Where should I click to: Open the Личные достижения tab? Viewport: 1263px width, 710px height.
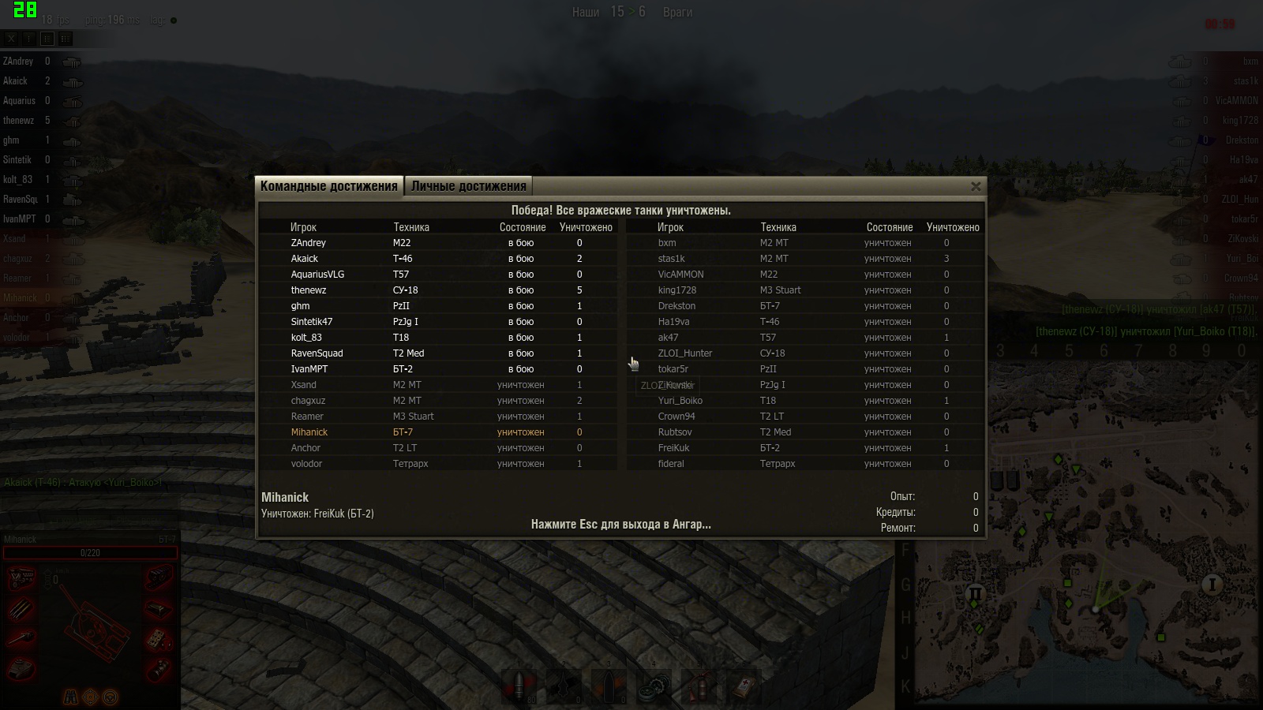pyautogui.click(x=469, y=186)
